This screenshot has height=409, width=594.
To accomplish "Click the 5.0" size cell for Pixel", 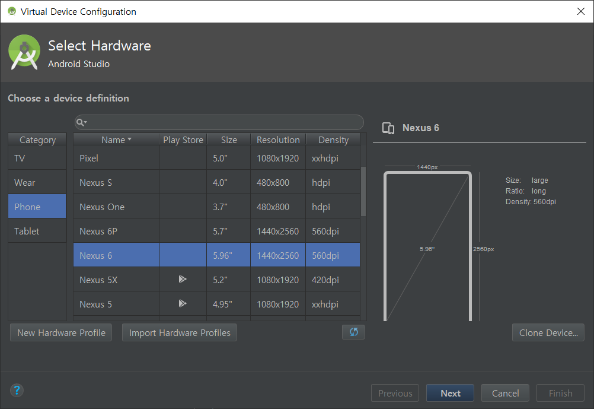I will pos(229,158).
